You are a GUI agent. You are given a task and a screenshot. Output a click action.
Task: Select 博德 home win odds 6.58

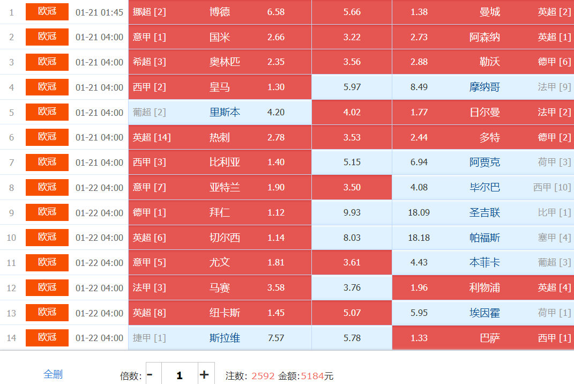[275, 12]
